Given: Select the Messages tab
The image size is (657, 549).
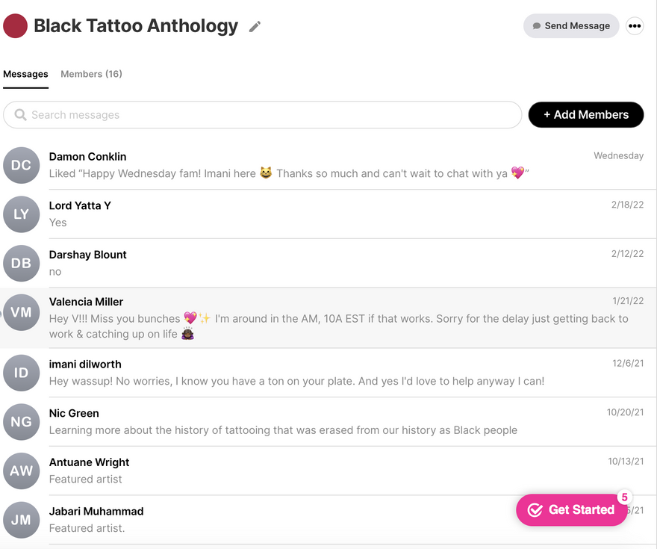Looking at the screenshot, I should click(x=25, y=74).
